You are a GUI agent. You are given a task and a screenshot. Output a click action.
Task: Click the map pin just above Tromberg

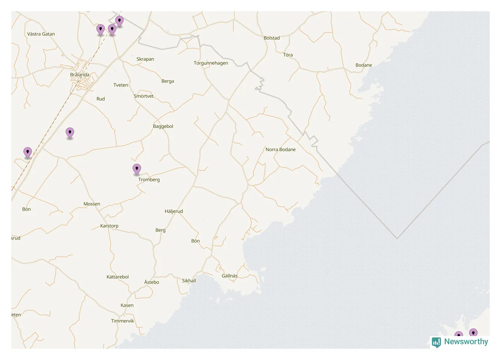(x=137, y=170)
